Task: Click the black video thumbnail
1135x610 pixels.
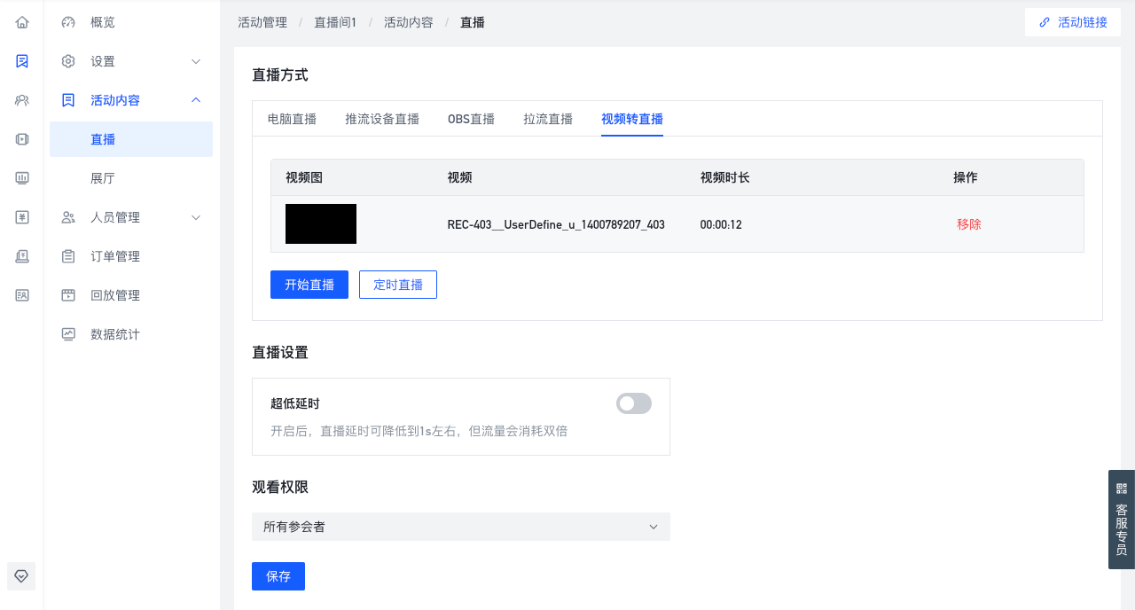Action: click(x=321, y=223)
